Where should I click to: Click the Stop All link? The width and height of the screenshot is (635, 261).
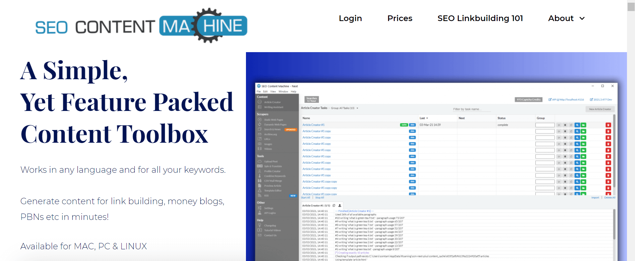(x=319, y=198)
